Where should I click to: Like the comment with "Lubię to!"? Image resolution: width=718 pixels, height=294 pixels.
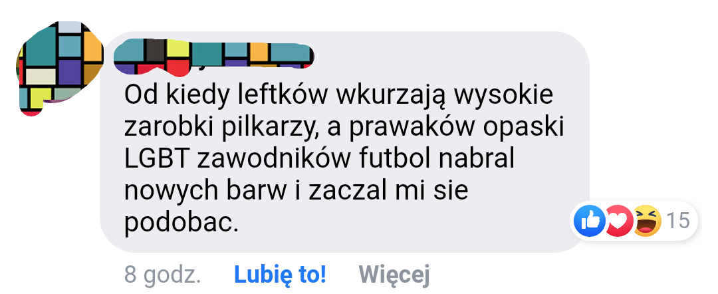(x=280, y=275)
